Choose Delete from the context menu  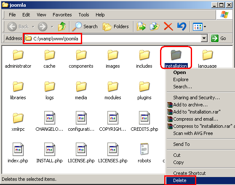(201, 180)
